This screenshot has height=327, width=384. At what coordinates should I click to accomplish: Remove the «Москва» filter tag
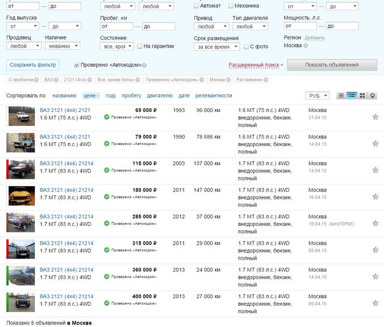coord(228,80)
